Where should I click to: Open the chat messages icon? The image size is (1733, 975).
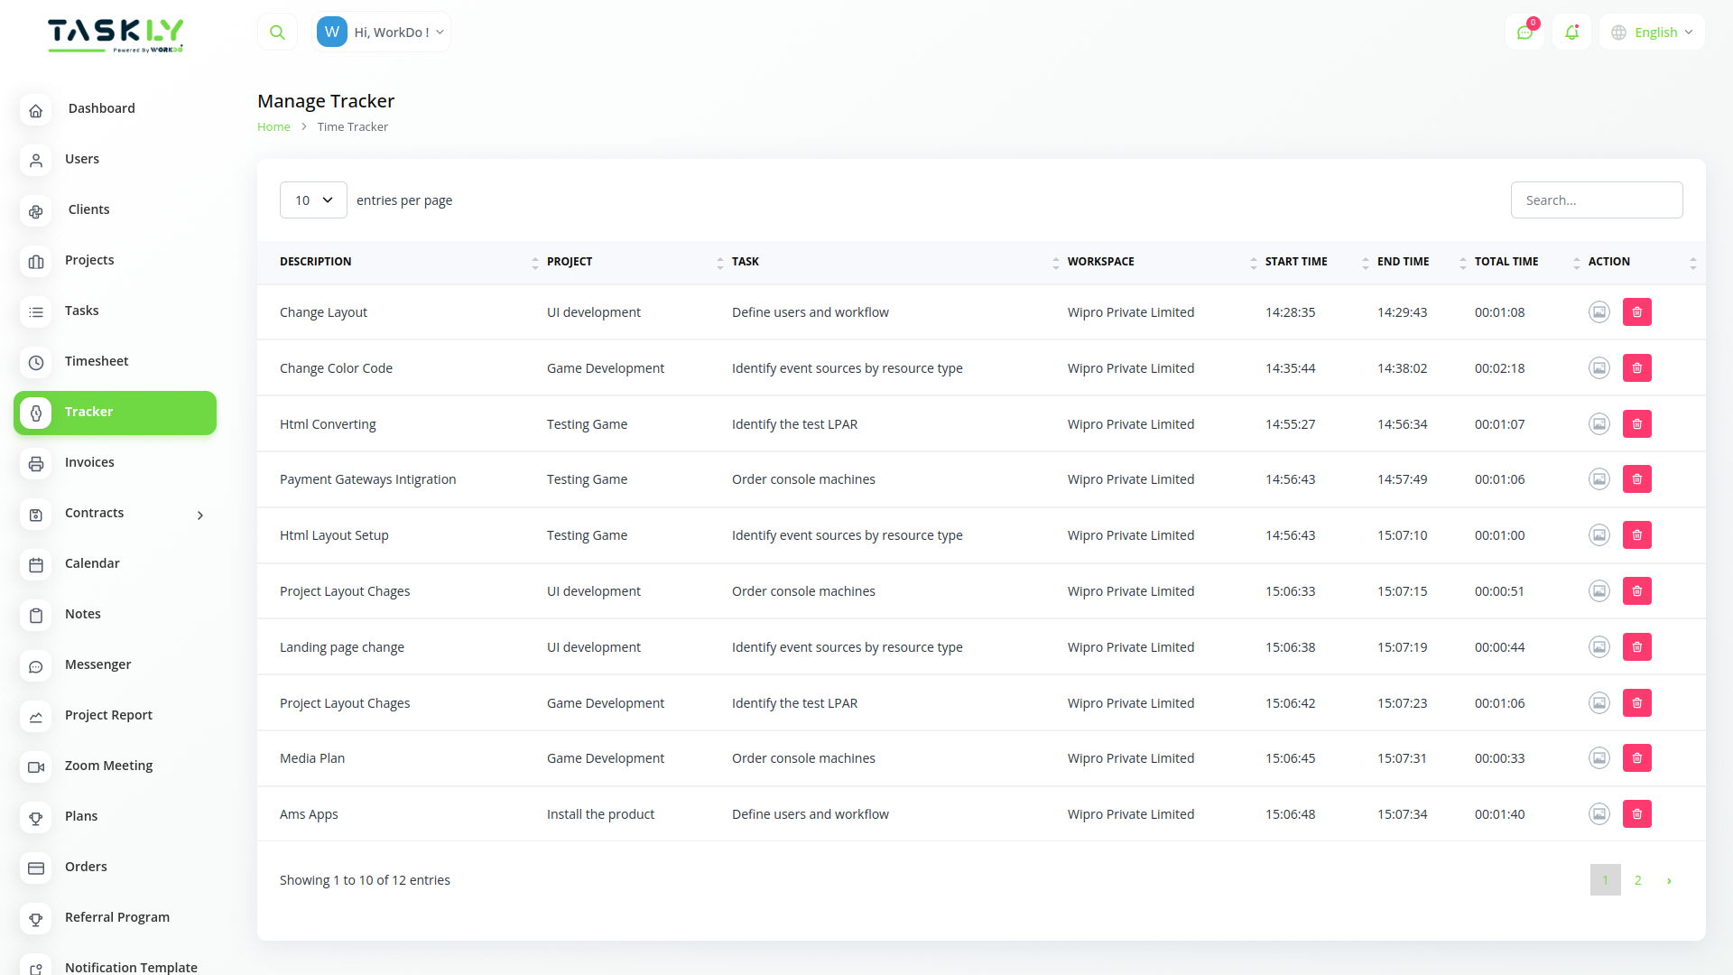coord(1524,32)
